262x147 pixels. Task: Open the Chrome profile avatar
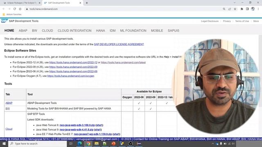click(x=253, y=9)
